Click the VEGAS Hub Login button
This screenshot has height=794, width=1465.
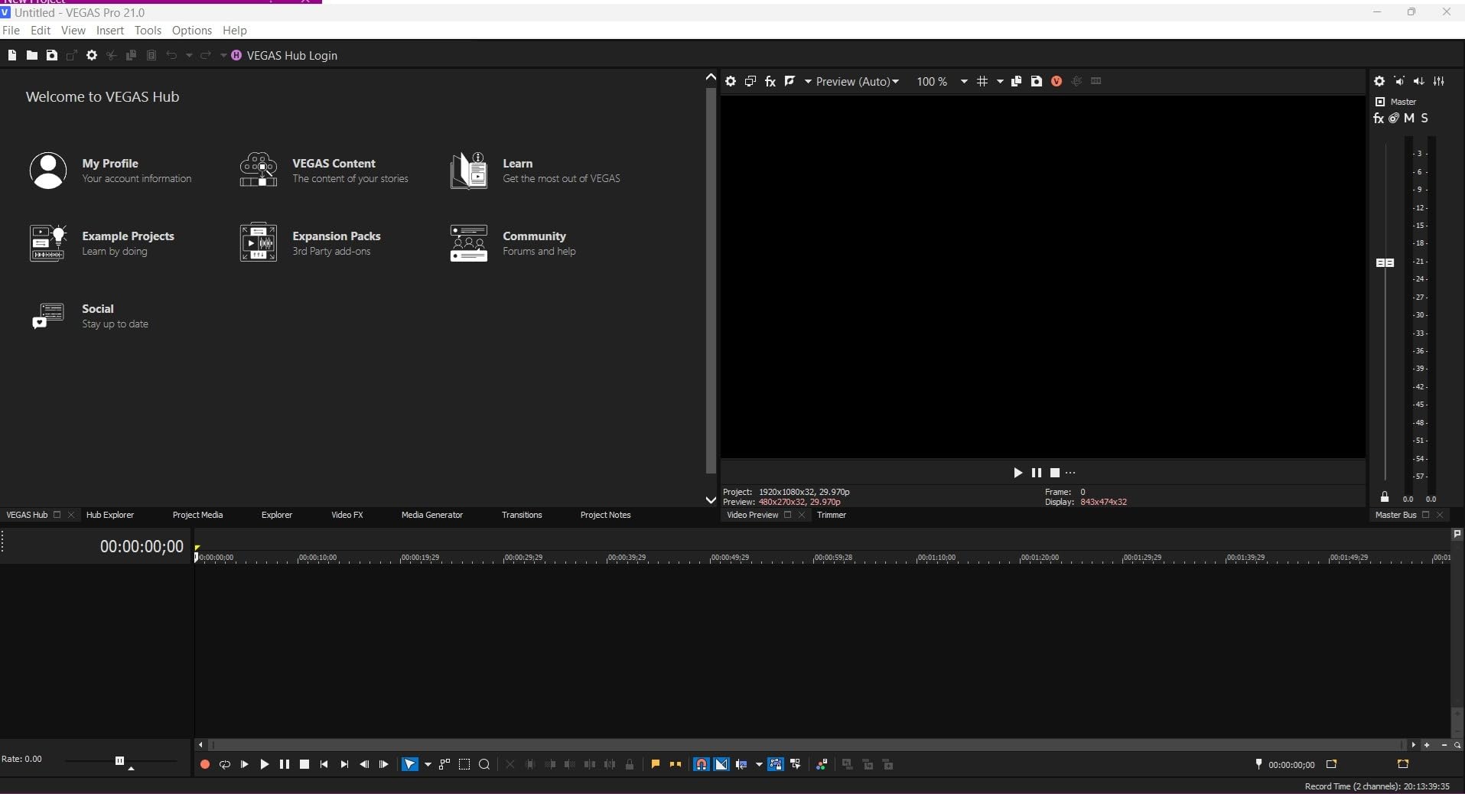pos(284,55)
